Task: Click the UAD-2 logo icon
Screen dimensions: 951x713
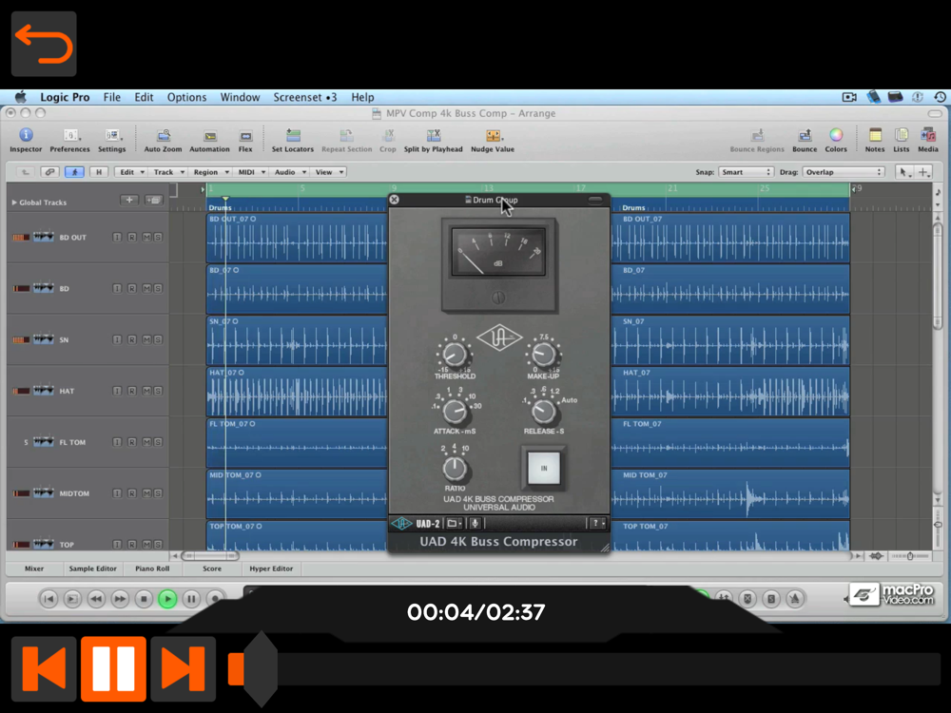Action: click(x=401, y=523)
